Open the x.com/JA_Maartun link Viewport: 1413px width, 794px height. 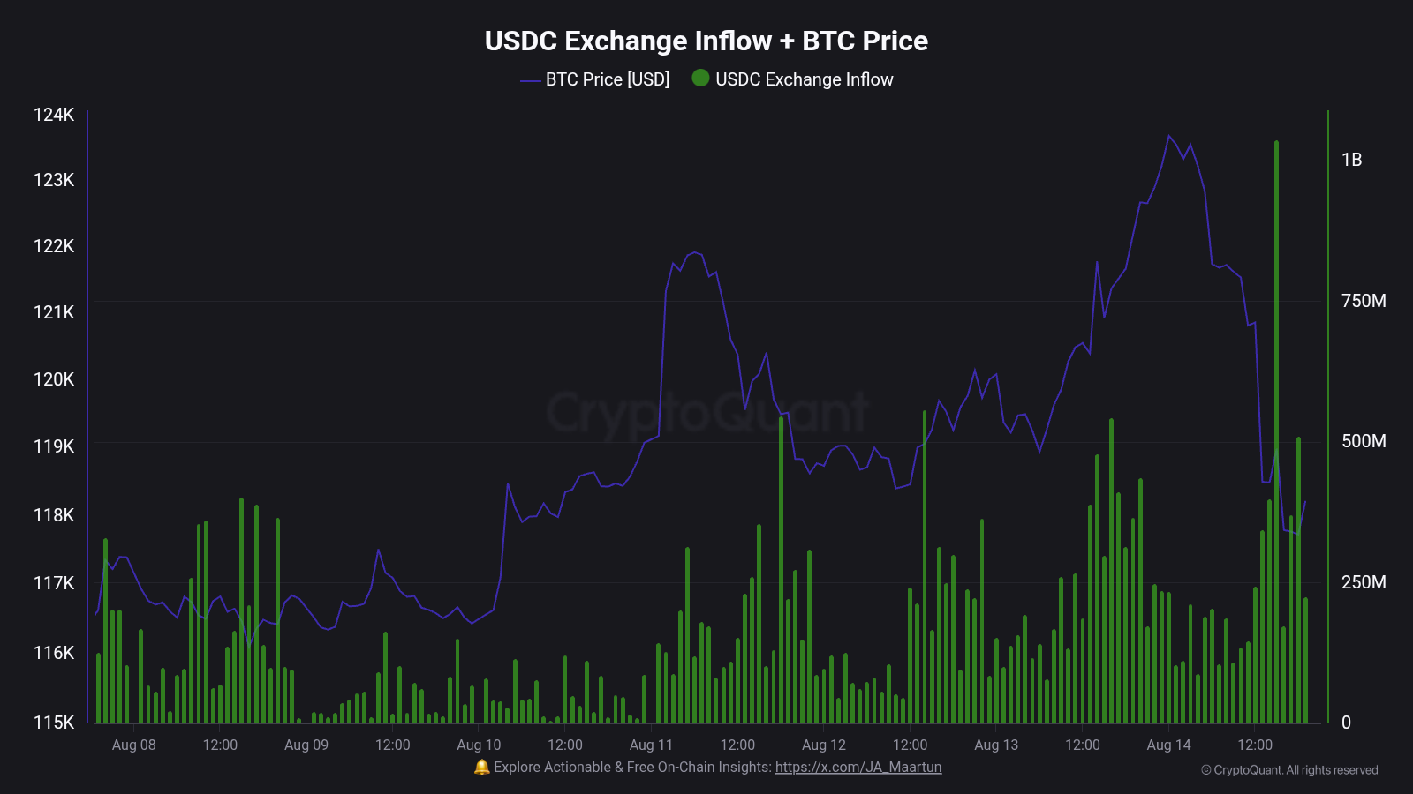click(x=858, y=767)
